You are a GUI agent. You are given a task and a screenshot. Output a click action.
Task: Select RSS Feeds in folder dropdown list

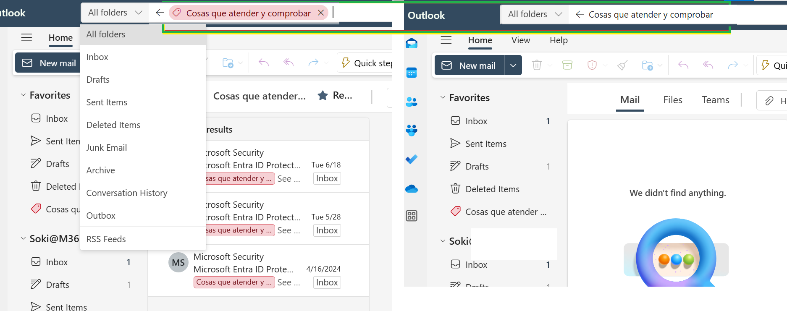point(143,239)
